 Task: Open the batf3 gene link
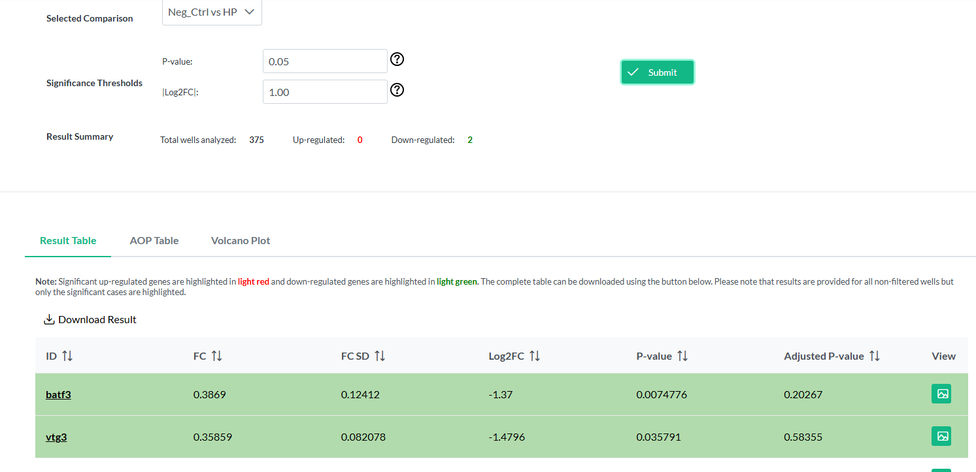pyautogui.click(x=58, y=394)
